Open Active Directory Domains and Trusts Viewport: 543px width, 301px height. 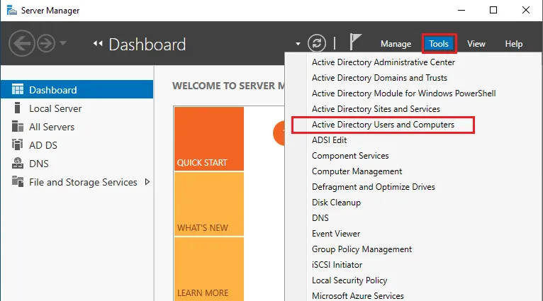(x=379, y=78)
